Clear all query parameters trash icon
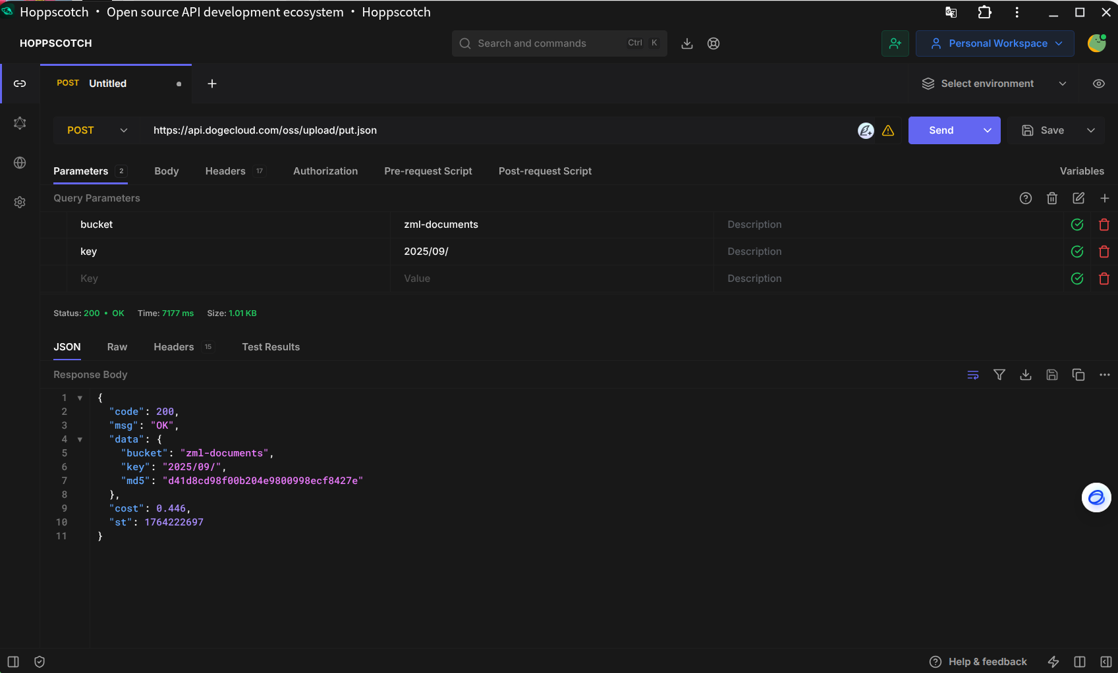 [1051, 198]
